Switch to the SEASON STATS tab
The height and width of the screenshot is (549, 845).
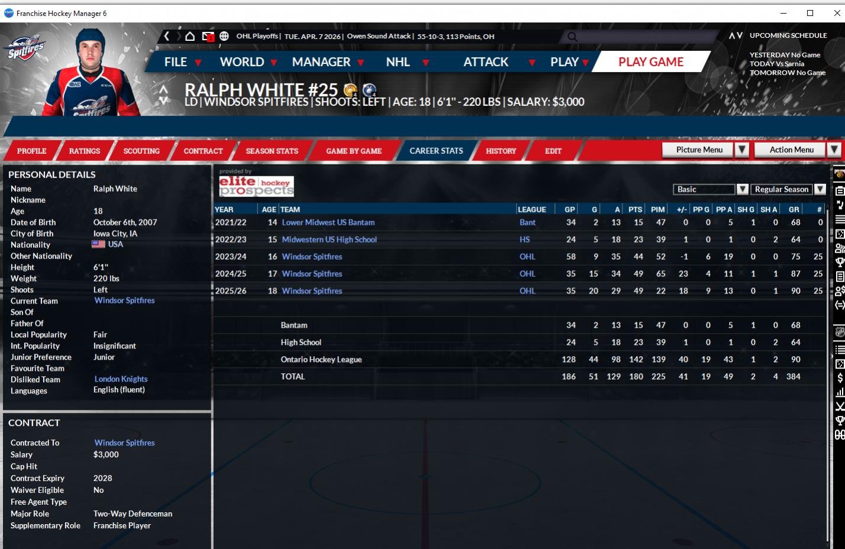tap(272, 151)
